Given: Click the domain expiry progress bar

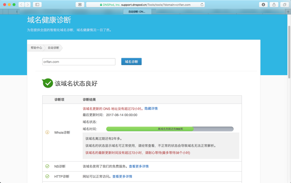Looking at the screenshot, I should [x=170, y=129].
